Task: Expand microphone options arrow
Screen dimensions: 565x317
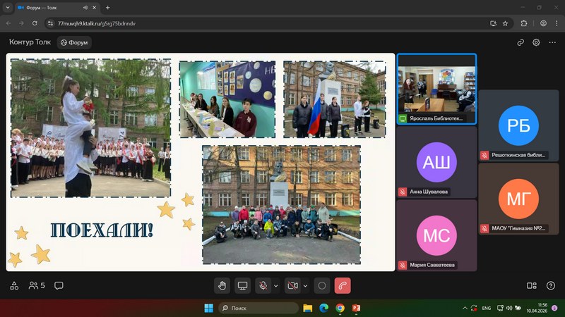Action: click(275, 285)
